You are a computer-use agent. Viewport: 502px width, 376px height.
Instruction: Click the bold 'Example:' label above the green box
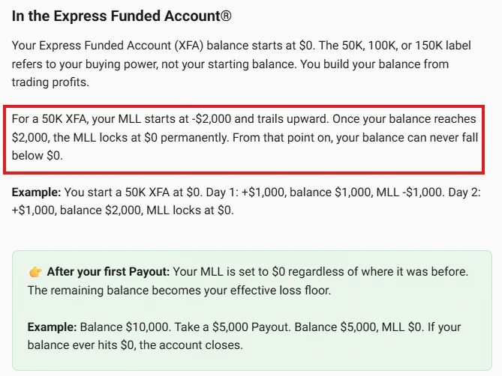(x=36, y=192)
